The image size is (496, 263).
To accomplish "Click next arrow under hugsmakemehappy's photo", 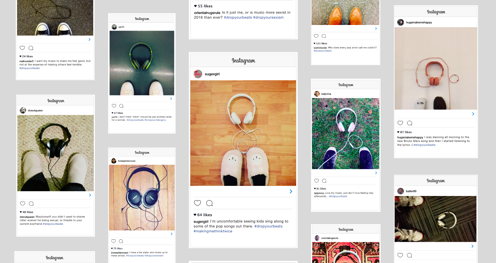I will coord(473,114).
